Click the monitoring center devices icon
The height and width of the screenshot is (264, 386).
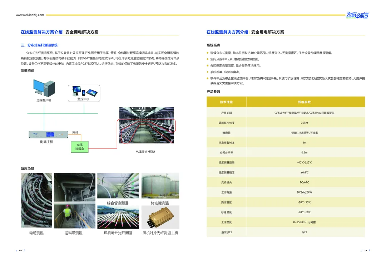point(83,91)
